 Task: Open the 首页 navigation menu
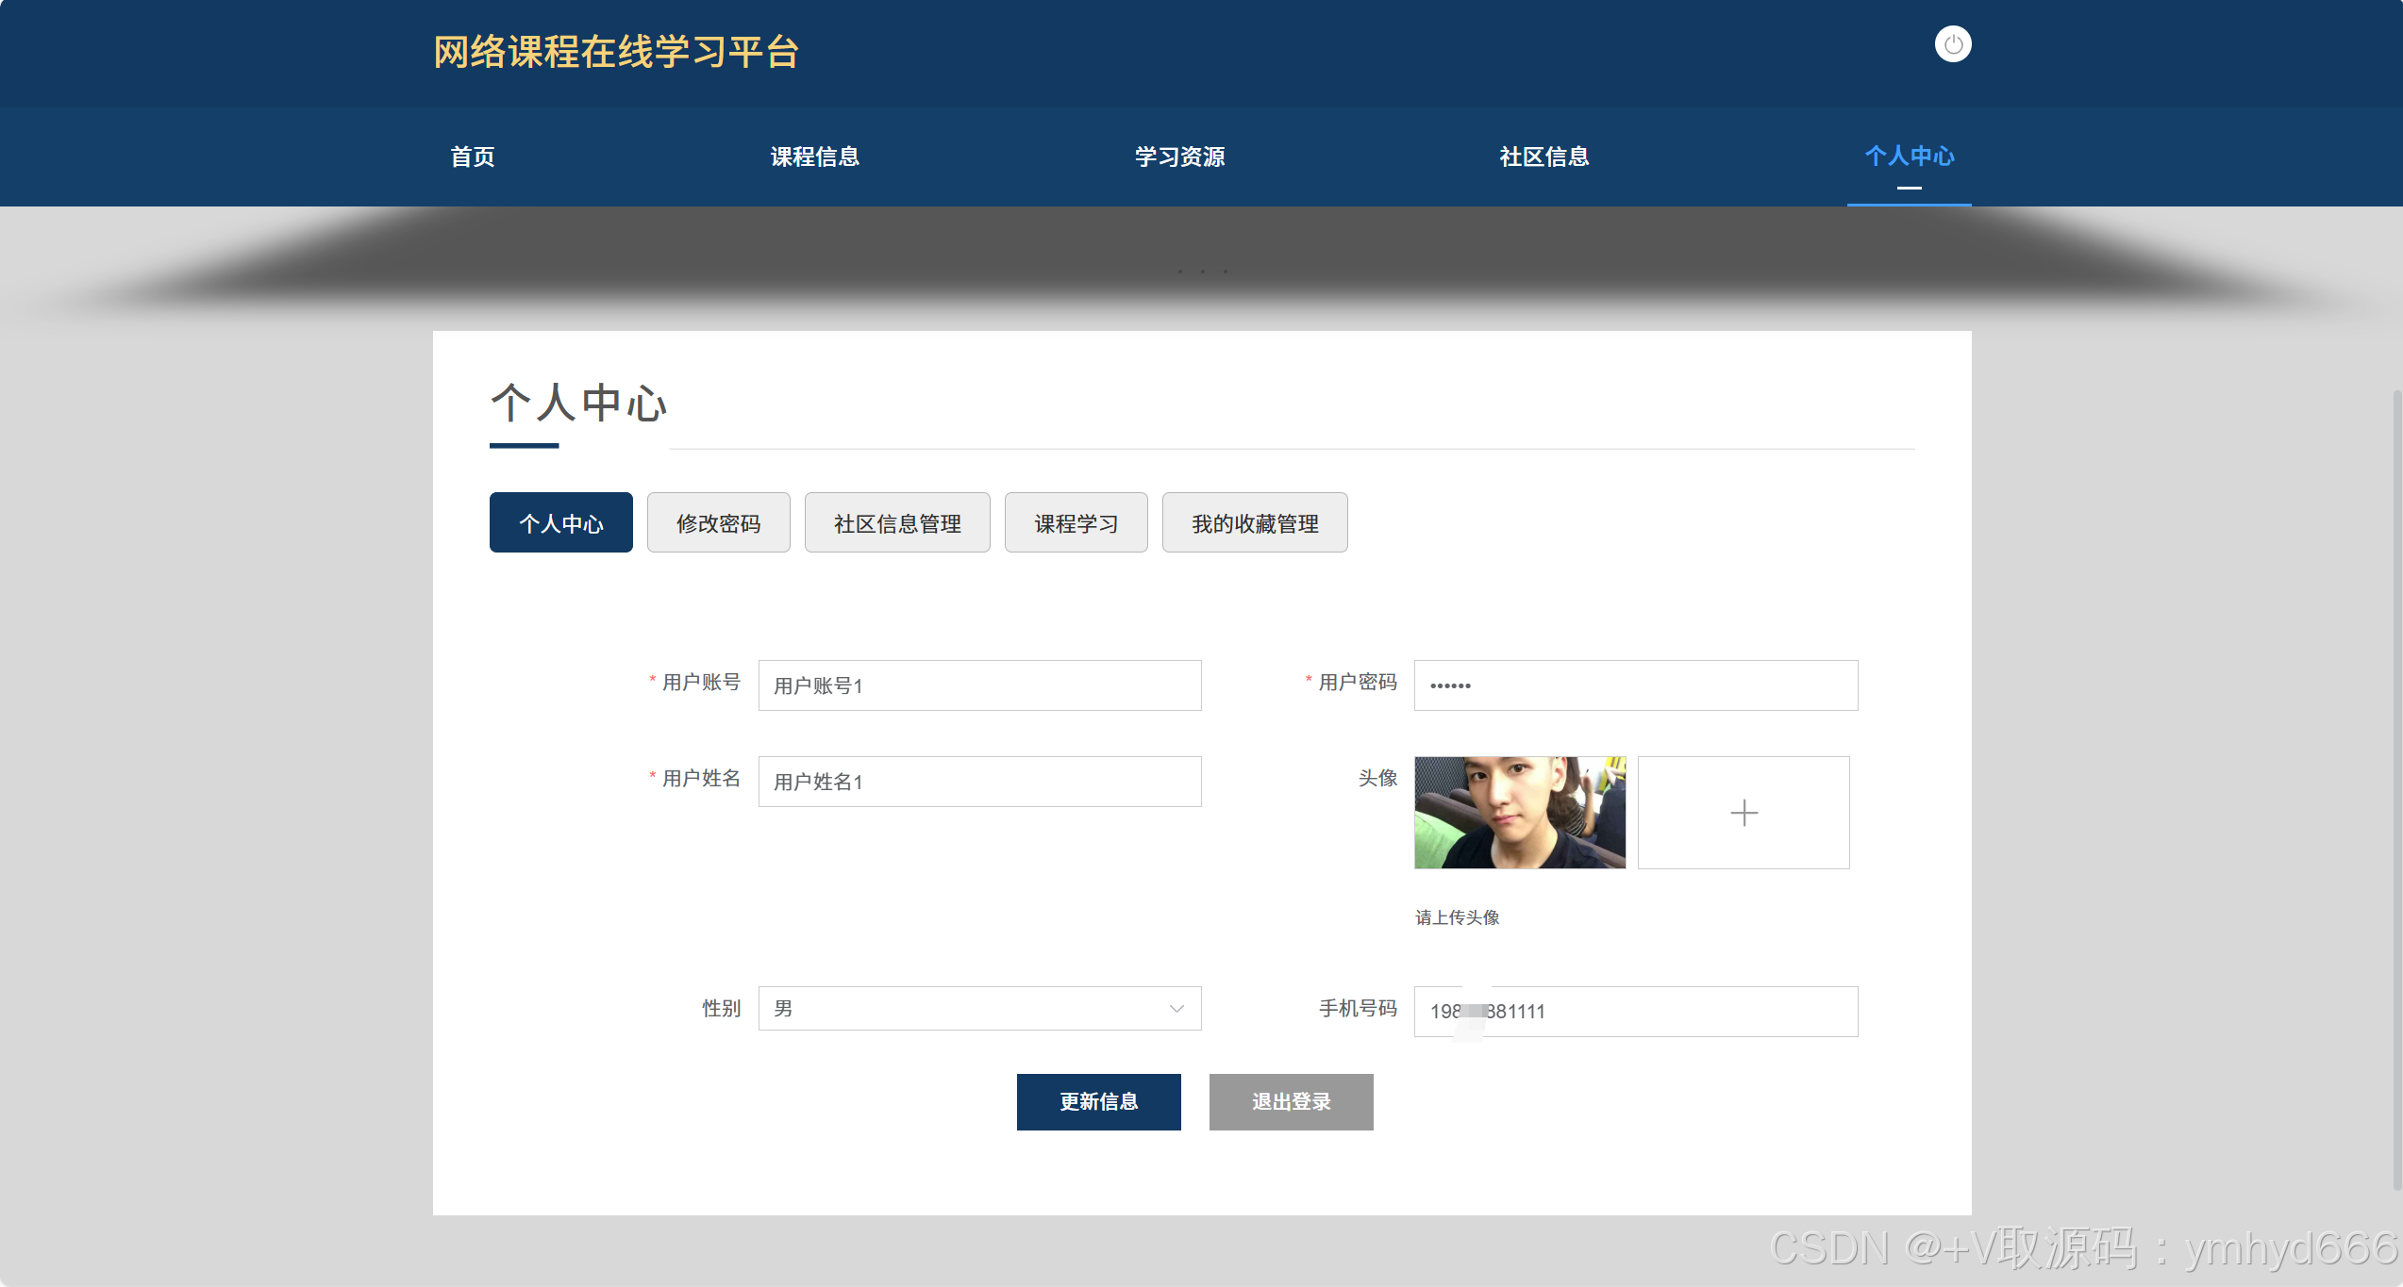pyautogui.click(x=473, y=157)
